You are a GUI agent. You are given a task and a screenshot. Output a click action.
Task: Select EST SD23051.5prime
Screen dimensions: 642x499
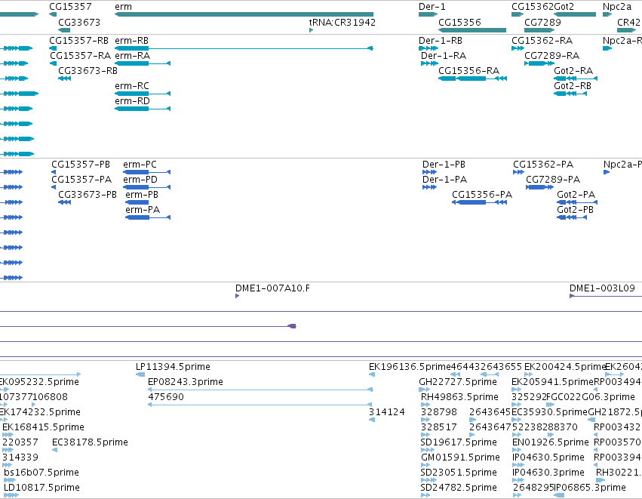coord(459,473)
